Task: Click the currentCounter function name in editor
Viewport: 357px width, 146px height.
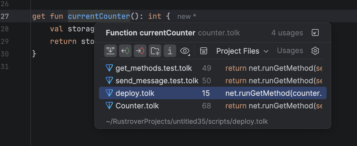Action: 99,16
